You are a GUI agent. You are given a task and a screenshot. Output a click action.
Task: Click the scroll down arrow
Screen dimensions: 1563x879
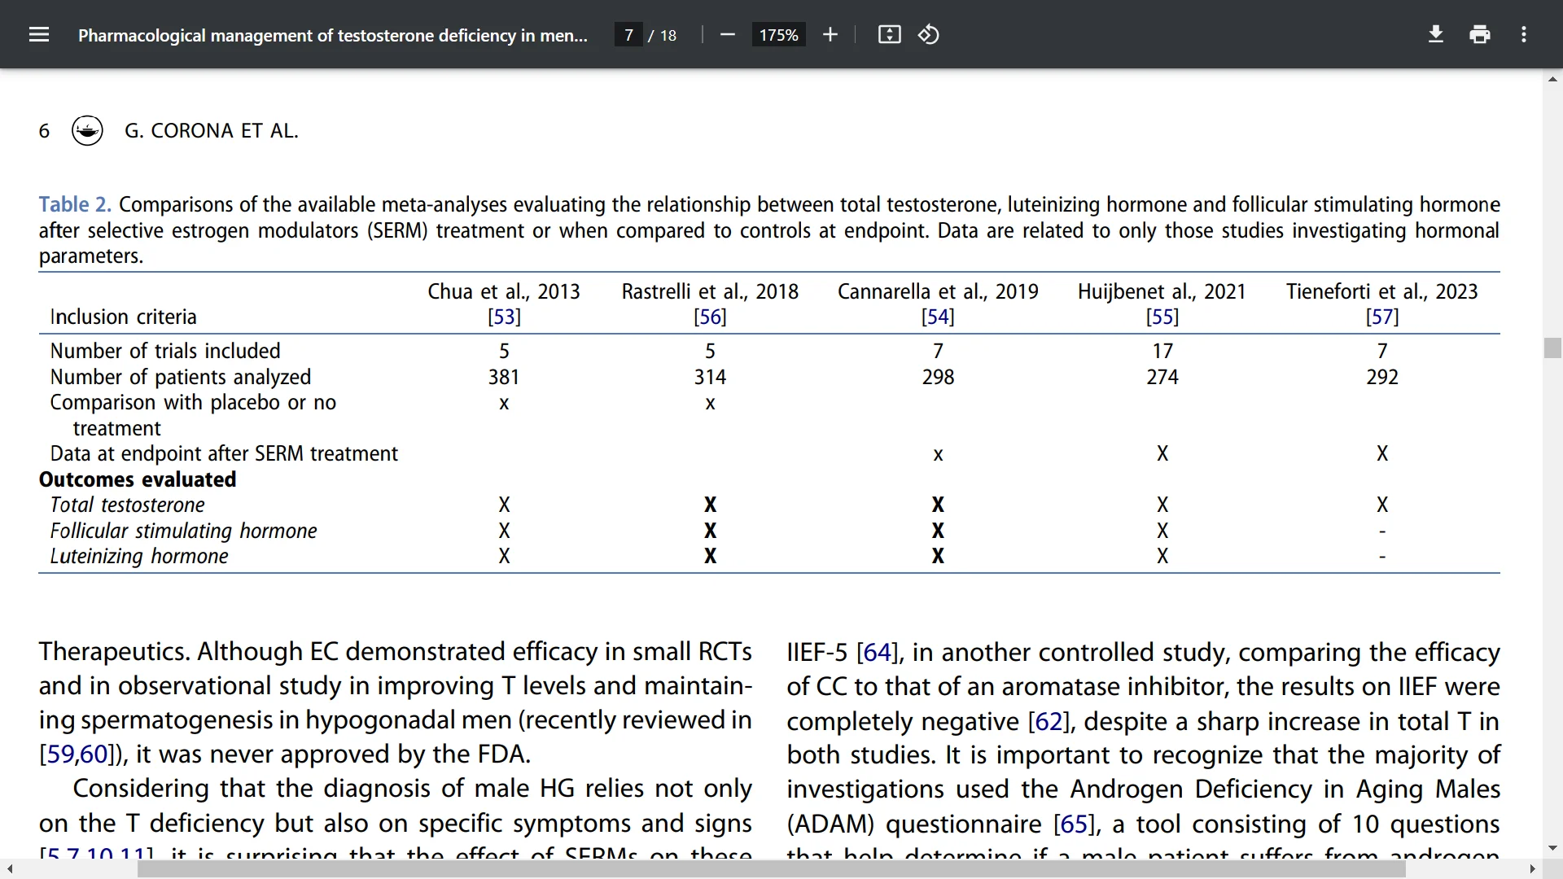point(1552,849)
